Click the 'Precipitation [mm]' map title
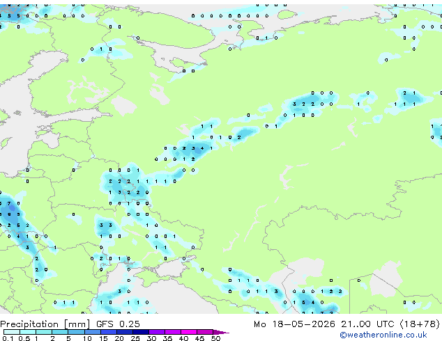 click(45, 324)
